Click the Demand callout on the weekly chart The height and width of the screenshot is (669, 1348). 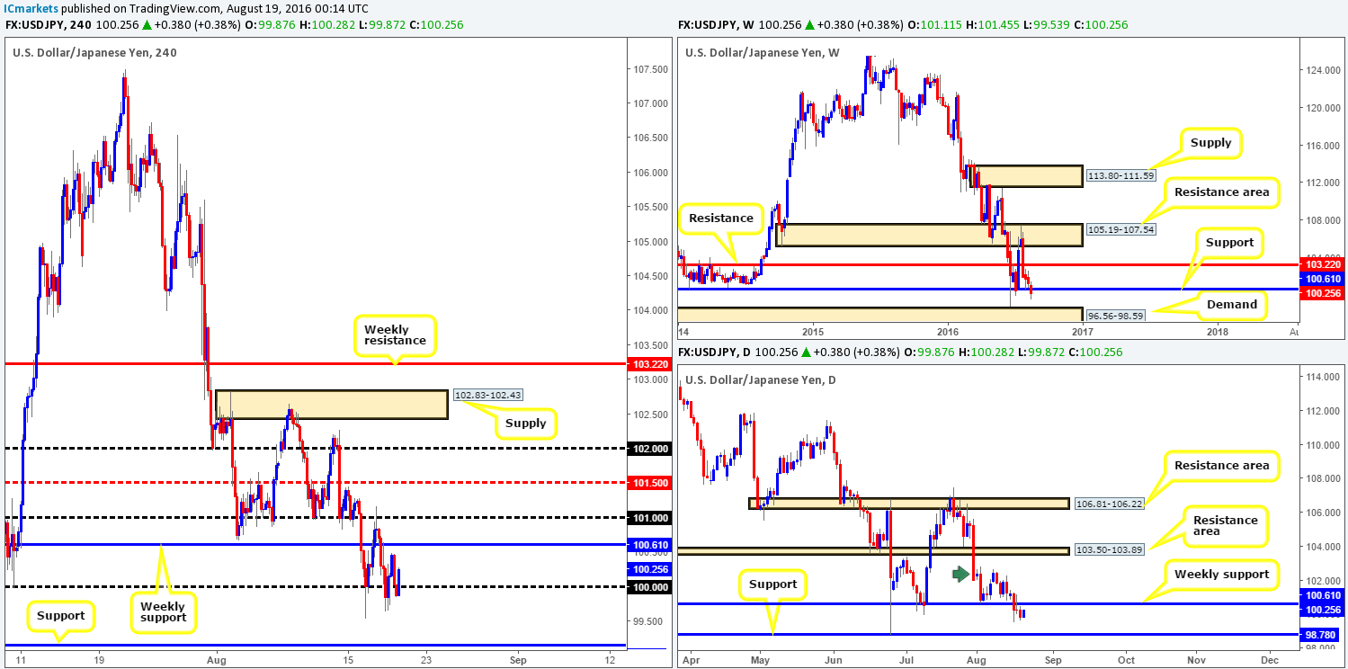(x=1231, y=304)
